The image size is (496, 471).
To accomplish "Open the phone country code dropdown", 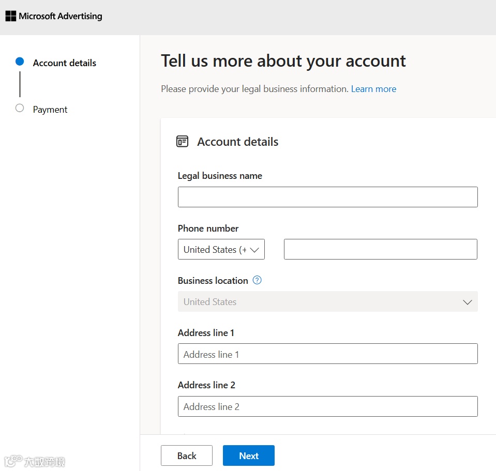I will pyautogui.click(x=221, y=249).
